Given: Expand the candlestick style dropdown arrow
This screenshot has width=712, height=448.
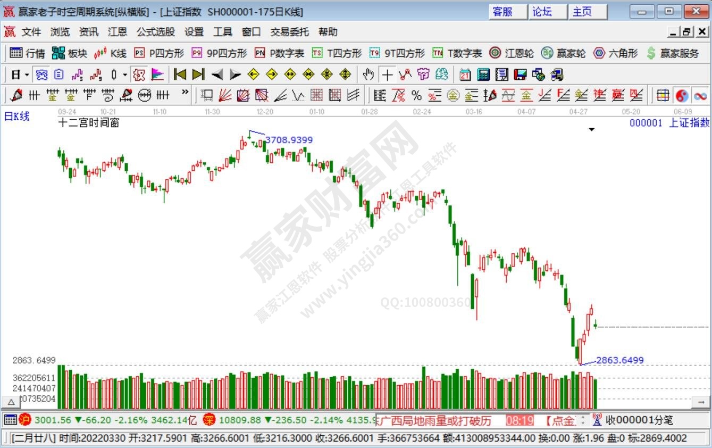Looking at the screenshot, I should point(125,75).
